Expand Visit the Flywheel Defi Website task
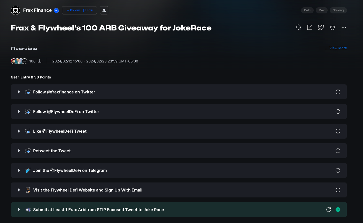Image resolution: width=363 pixels, height=223 pixels. [19, 190]
